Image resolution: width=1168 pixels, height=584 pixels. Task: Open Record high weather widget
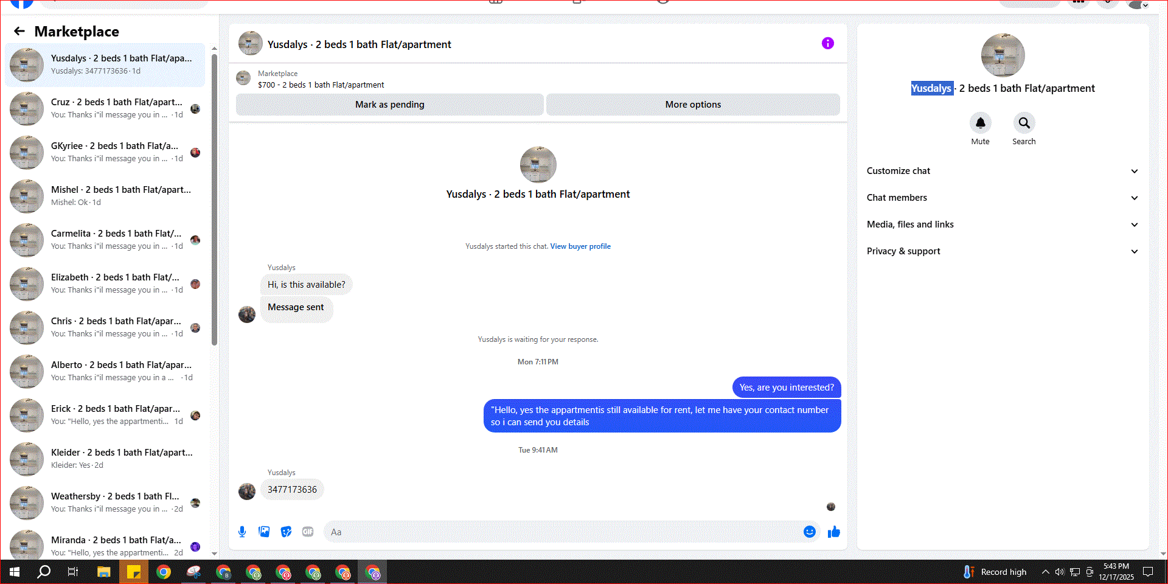click(x=995, y=572)
